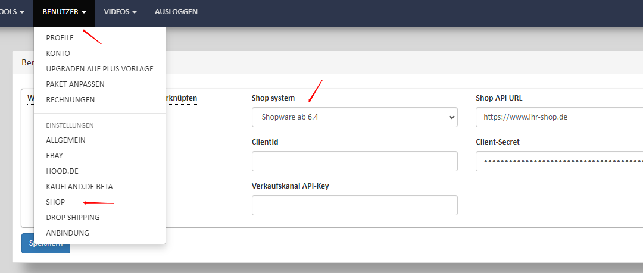Select Profile from the Benutzer menu
Screen dimensions: 643x273
(x=60, y=38)
